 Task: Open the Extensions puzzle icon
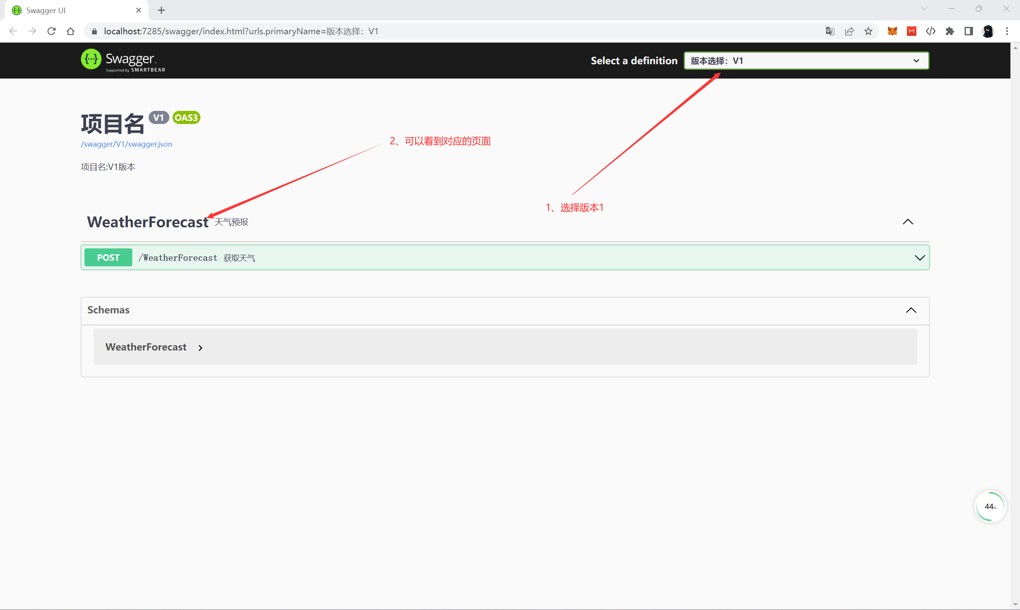tap(950, 31)
